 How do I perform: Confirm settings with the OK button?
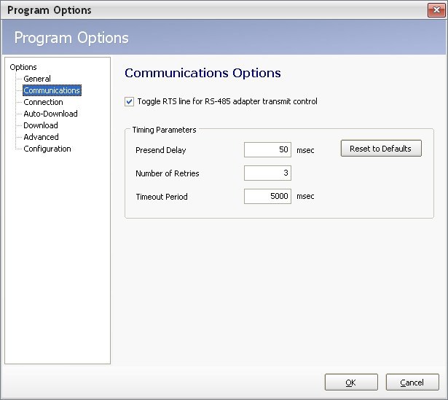pyautogui.click(x=351, y=383)
